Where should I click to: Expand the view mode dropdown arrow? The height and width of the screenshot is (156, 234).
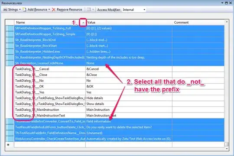click(x=93, y=9)
